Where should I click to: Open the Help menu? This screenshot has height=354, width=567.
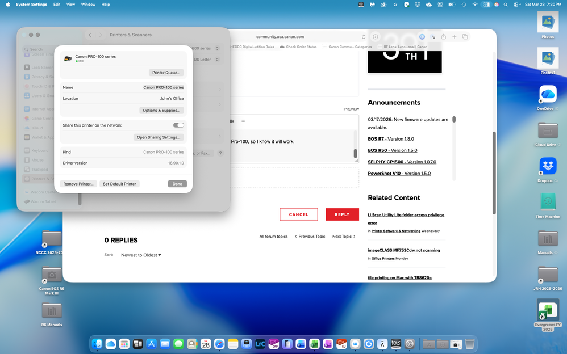pyautogui.click(x=106, y=5)
